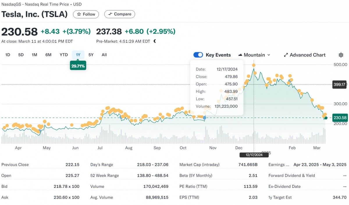
Task: Click the Beta (5Y Monthly) value 2.51
Action: (x=253, y=176)
